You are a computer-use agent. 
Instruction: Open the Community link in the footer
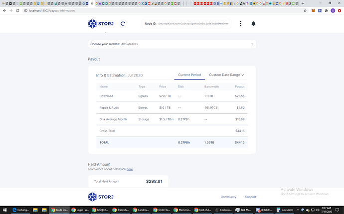click(228, 197)
